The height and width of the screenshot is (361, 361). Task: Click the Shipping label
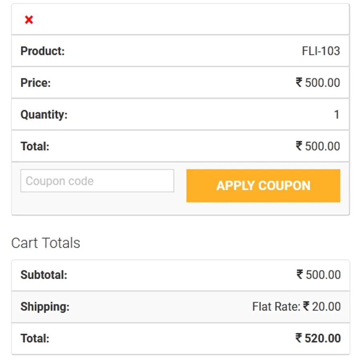(x=45, y=307)
